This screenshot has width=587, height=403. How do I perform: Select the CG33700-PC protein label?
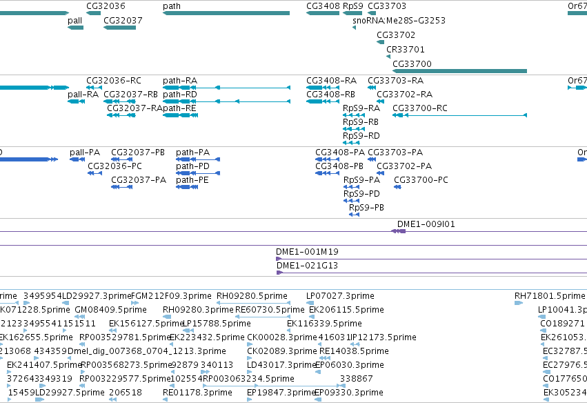pyautogui.click(x=421, y=180)
